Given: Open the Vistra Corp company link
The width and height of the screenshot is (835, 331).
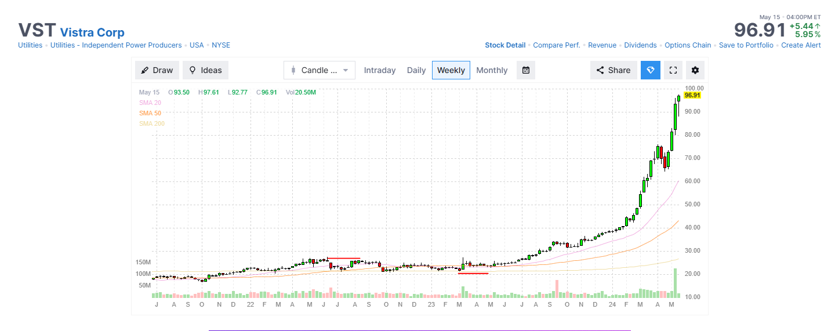Looking at the screenshot, I should click(92, 32).
